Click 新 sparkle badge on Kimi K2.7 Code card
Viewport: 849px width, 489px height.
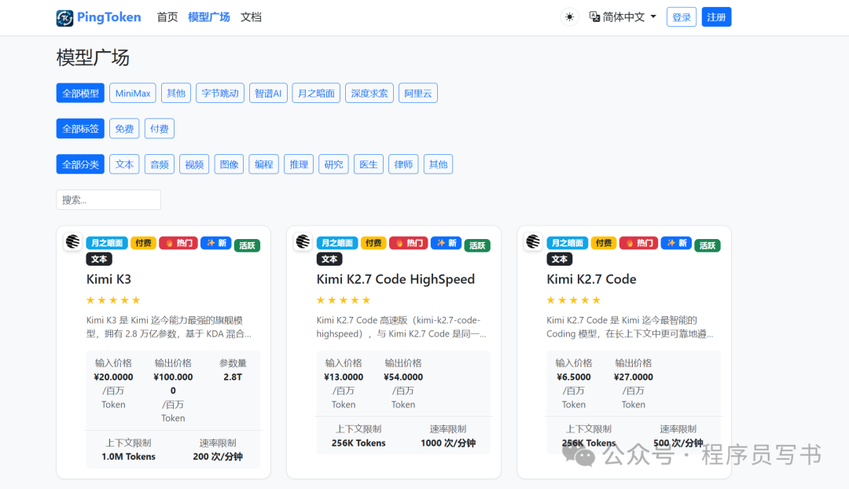(676, 243)
